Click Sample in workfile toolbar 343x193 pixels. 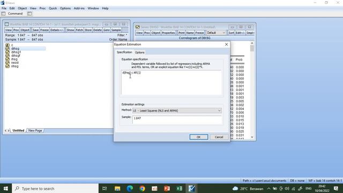click(x=116, y=30)
